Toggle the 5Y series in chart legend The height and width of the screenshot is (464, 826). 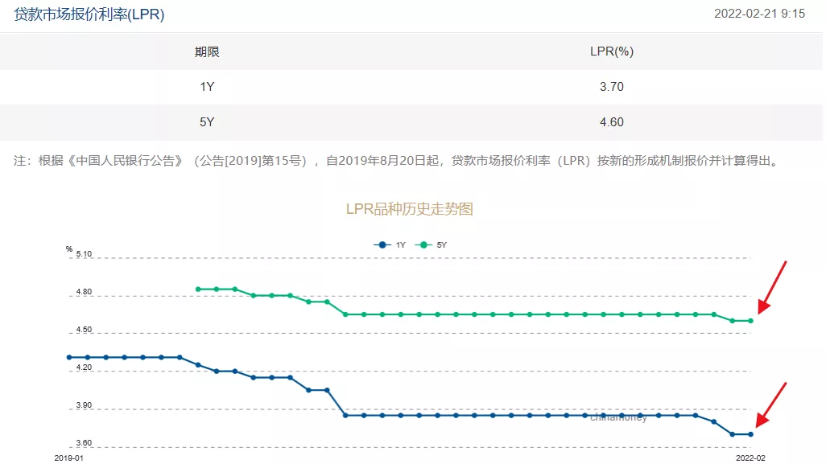point(432,244)
